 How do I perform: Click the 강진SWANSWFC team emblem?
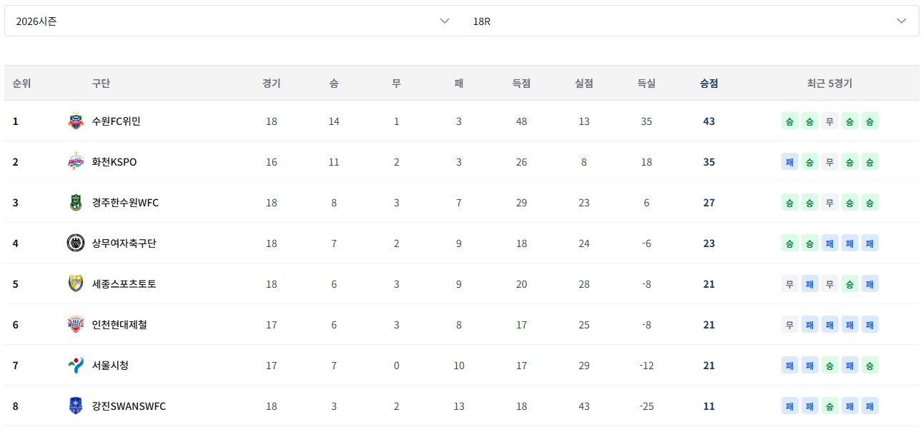(x=75, y=406)
